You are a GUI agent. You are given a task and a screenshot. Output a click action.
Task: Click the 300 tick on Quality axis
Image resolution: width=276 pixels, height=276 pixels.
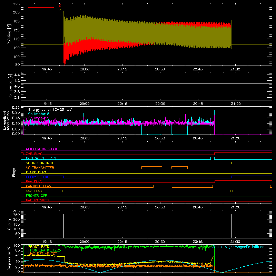coord(17,211)
